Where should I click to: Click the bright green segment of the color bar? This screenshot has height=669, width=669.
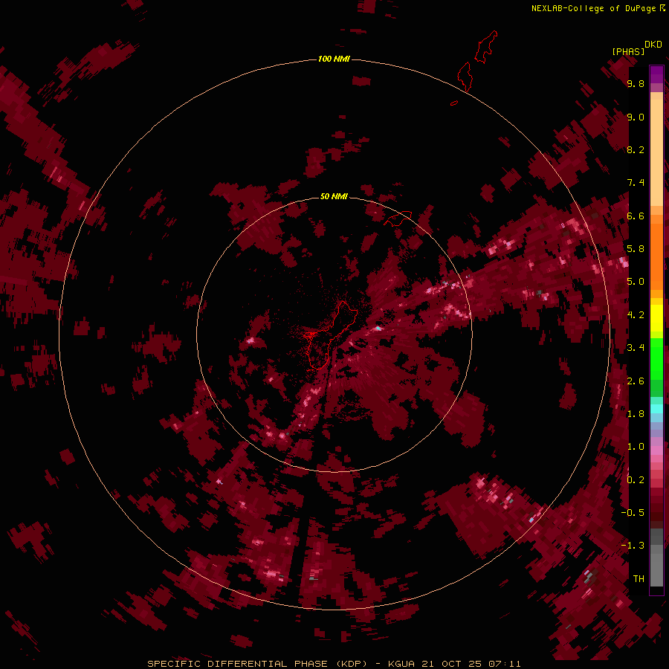[656, 358]
